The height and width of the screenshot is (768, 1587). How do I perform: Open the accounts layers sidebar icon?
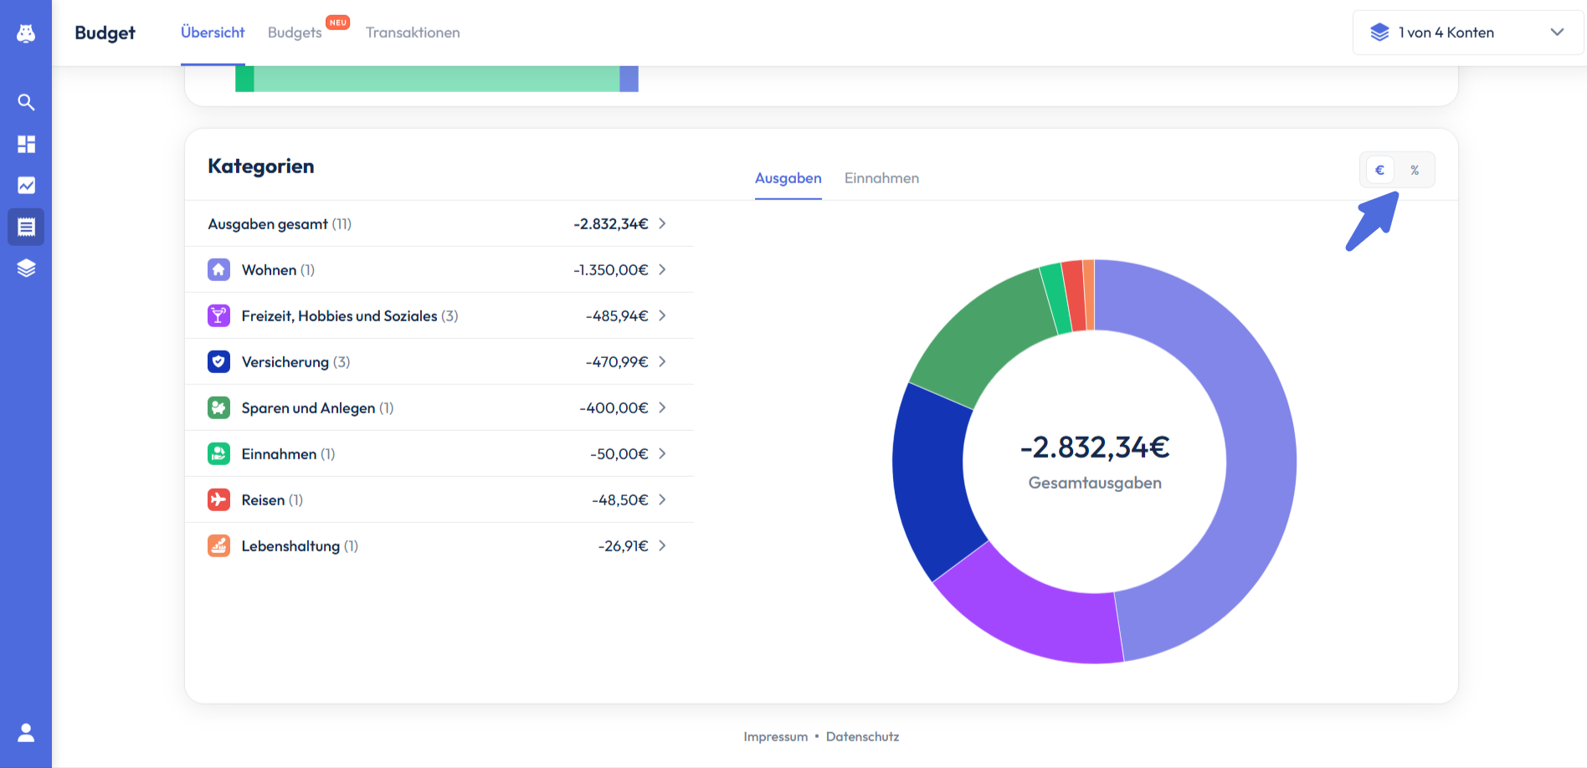pos(26,268)
